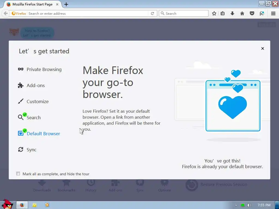This screenshot has width=279, height=209.
Task: Click Restore Previous Session
Action: click(x=216, y=185)
